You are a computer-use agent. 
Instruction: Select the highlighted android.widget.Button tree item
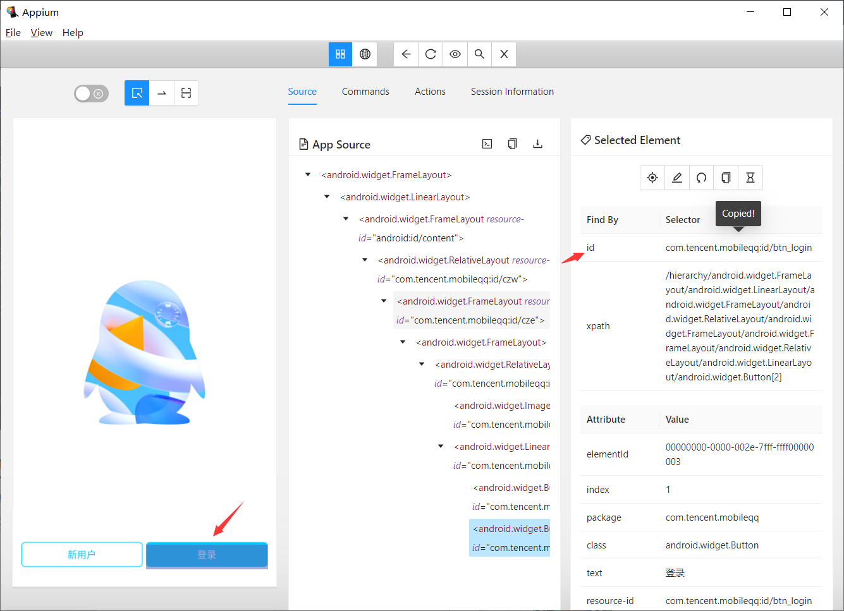click(510, 538)
